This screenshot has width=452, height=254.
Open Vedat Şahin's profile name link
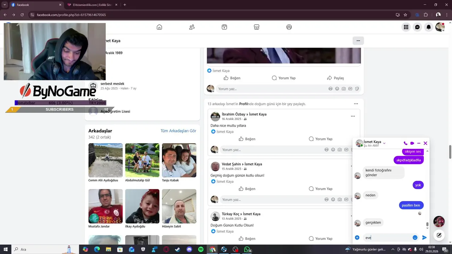[x=231, y=164]
